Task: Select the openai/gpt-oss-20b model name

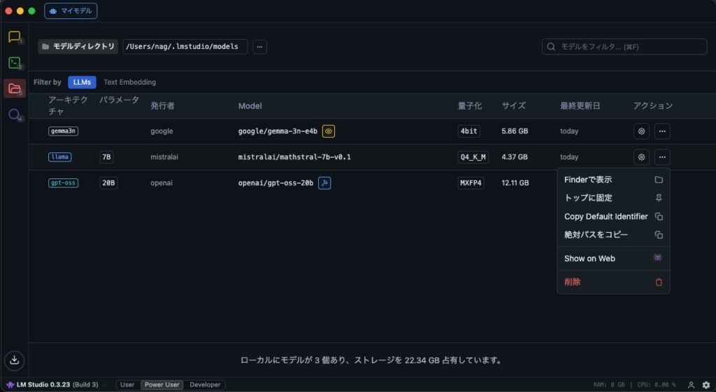Action: point(275,183)
